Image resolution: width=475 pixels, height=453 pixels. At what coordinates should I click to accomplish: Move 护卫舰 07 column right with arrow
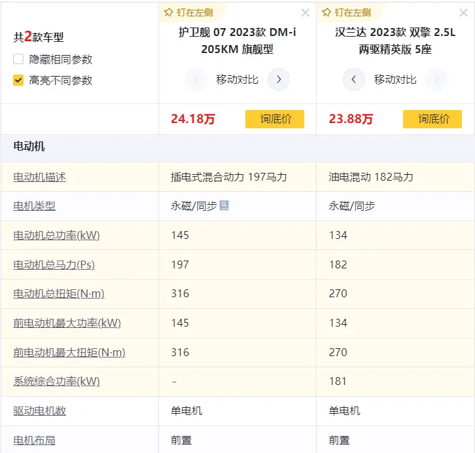click(x=279, y=79)
